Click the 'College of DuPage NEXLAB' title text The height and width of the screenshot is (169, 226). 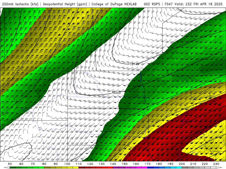[114, 4]
